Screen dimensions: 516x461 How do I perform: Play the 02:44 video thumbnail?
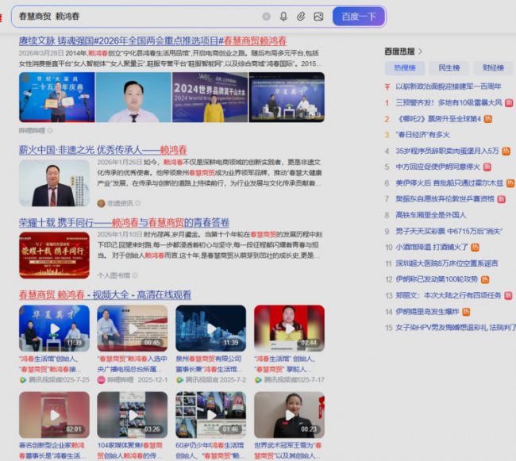[289, 328]
